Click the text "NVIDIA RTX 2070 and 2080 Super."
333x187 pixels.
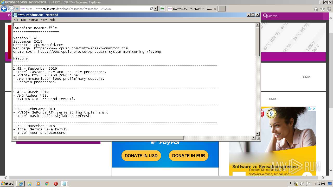click(49, 75)
